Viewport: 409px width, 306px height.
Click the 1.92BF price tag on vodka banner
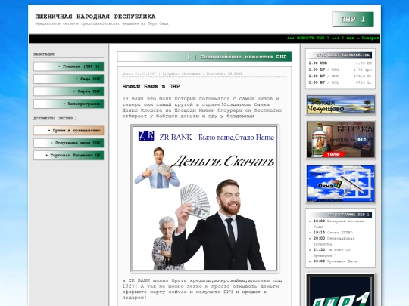point(333,155)
